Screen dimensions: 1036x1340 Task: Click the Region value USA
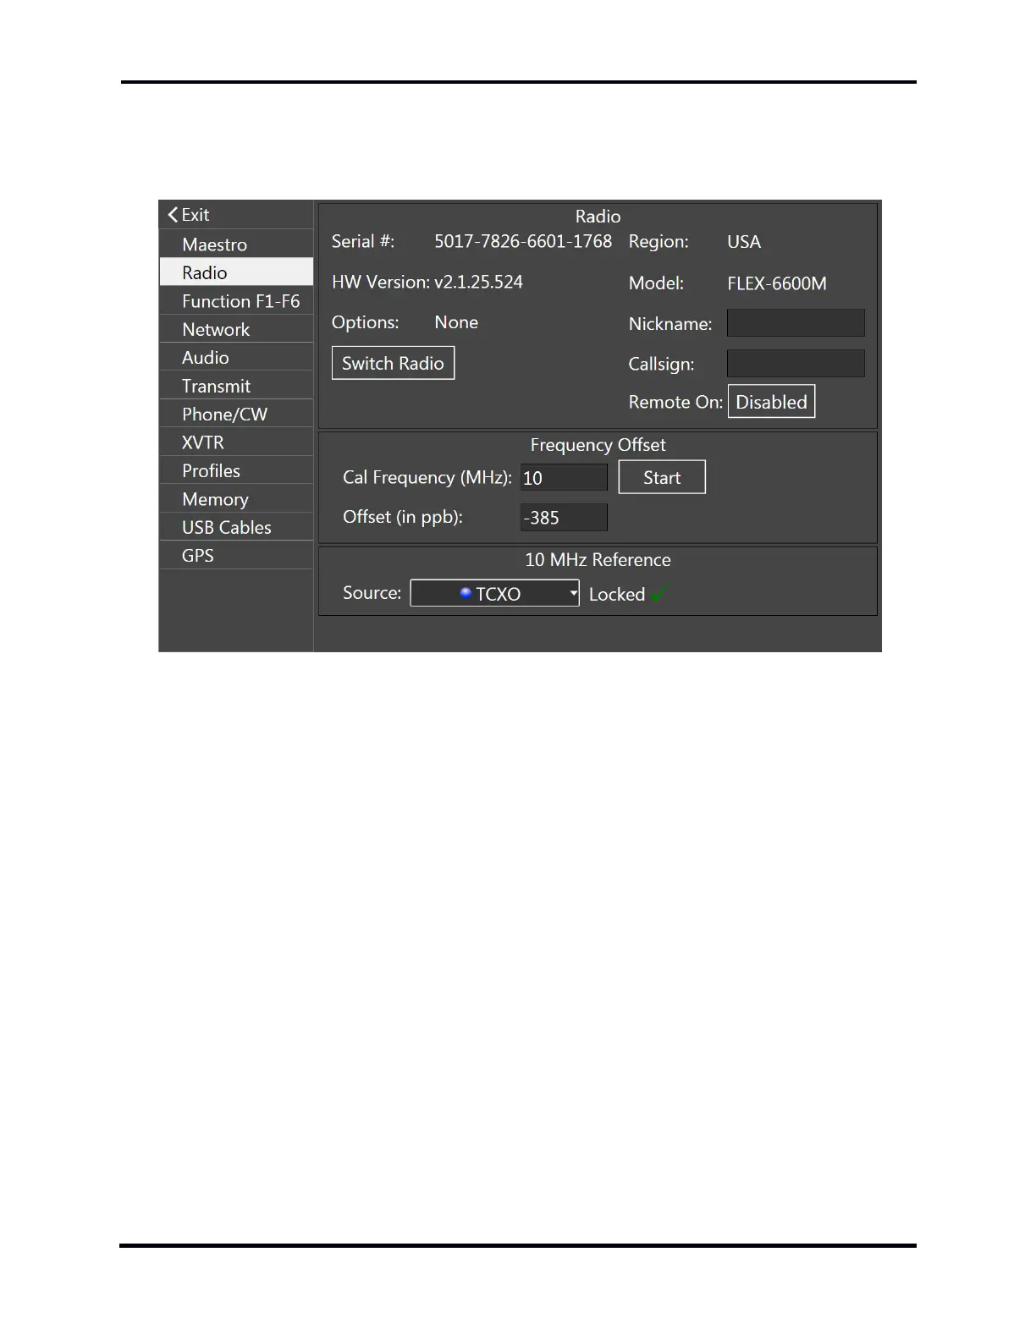(x=744, y=242)
